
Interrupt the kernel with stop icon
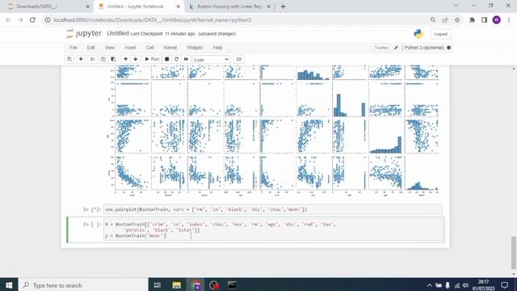tap(167, 59)
